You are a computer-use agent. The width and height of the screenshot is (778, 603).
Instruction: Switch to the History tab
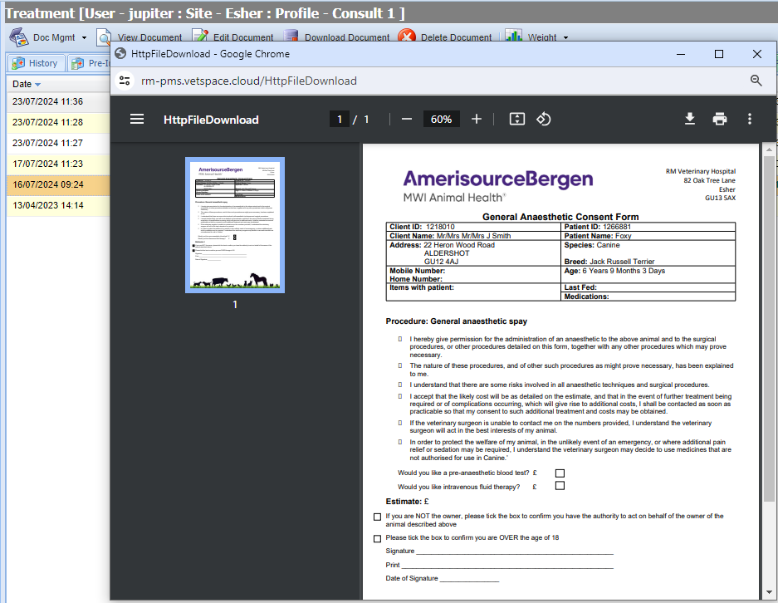(x=35, y=63)
